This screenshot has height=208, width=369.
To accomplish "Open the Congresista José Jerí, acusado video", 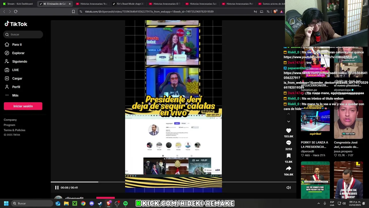I will [x=348, y=120].
